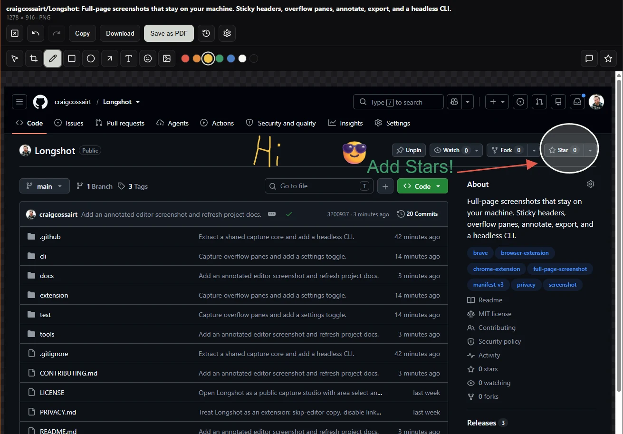623x434 pixels.
Task: Click the chrome-extension topic tag
Action: [x=497, y=269]
